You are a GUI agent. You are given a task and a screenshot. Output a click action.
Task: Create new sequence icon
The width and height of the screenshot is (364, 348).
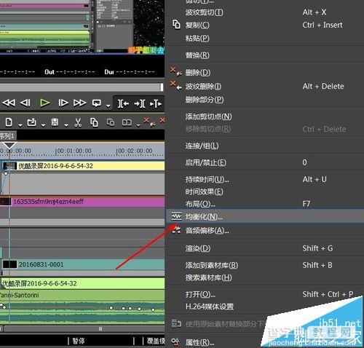(x=9, y=122)
